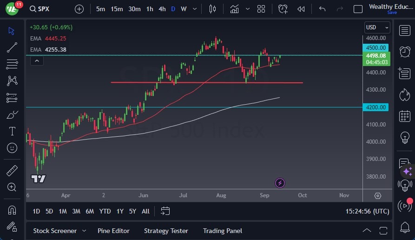
Task: Select the 4h timeframe button
Action: 162,9
